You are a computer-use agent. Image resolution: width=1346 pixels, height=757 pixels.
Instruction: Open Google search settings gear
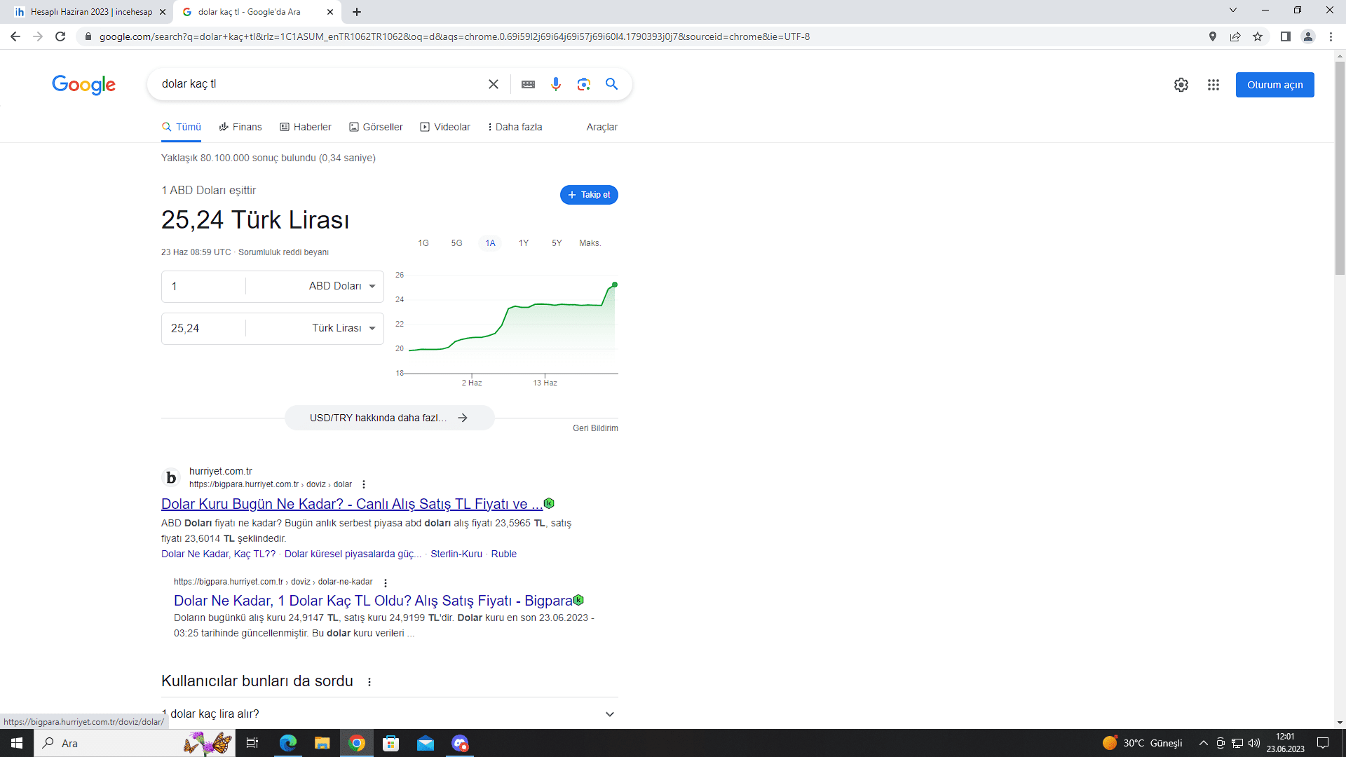[1181, 85]
